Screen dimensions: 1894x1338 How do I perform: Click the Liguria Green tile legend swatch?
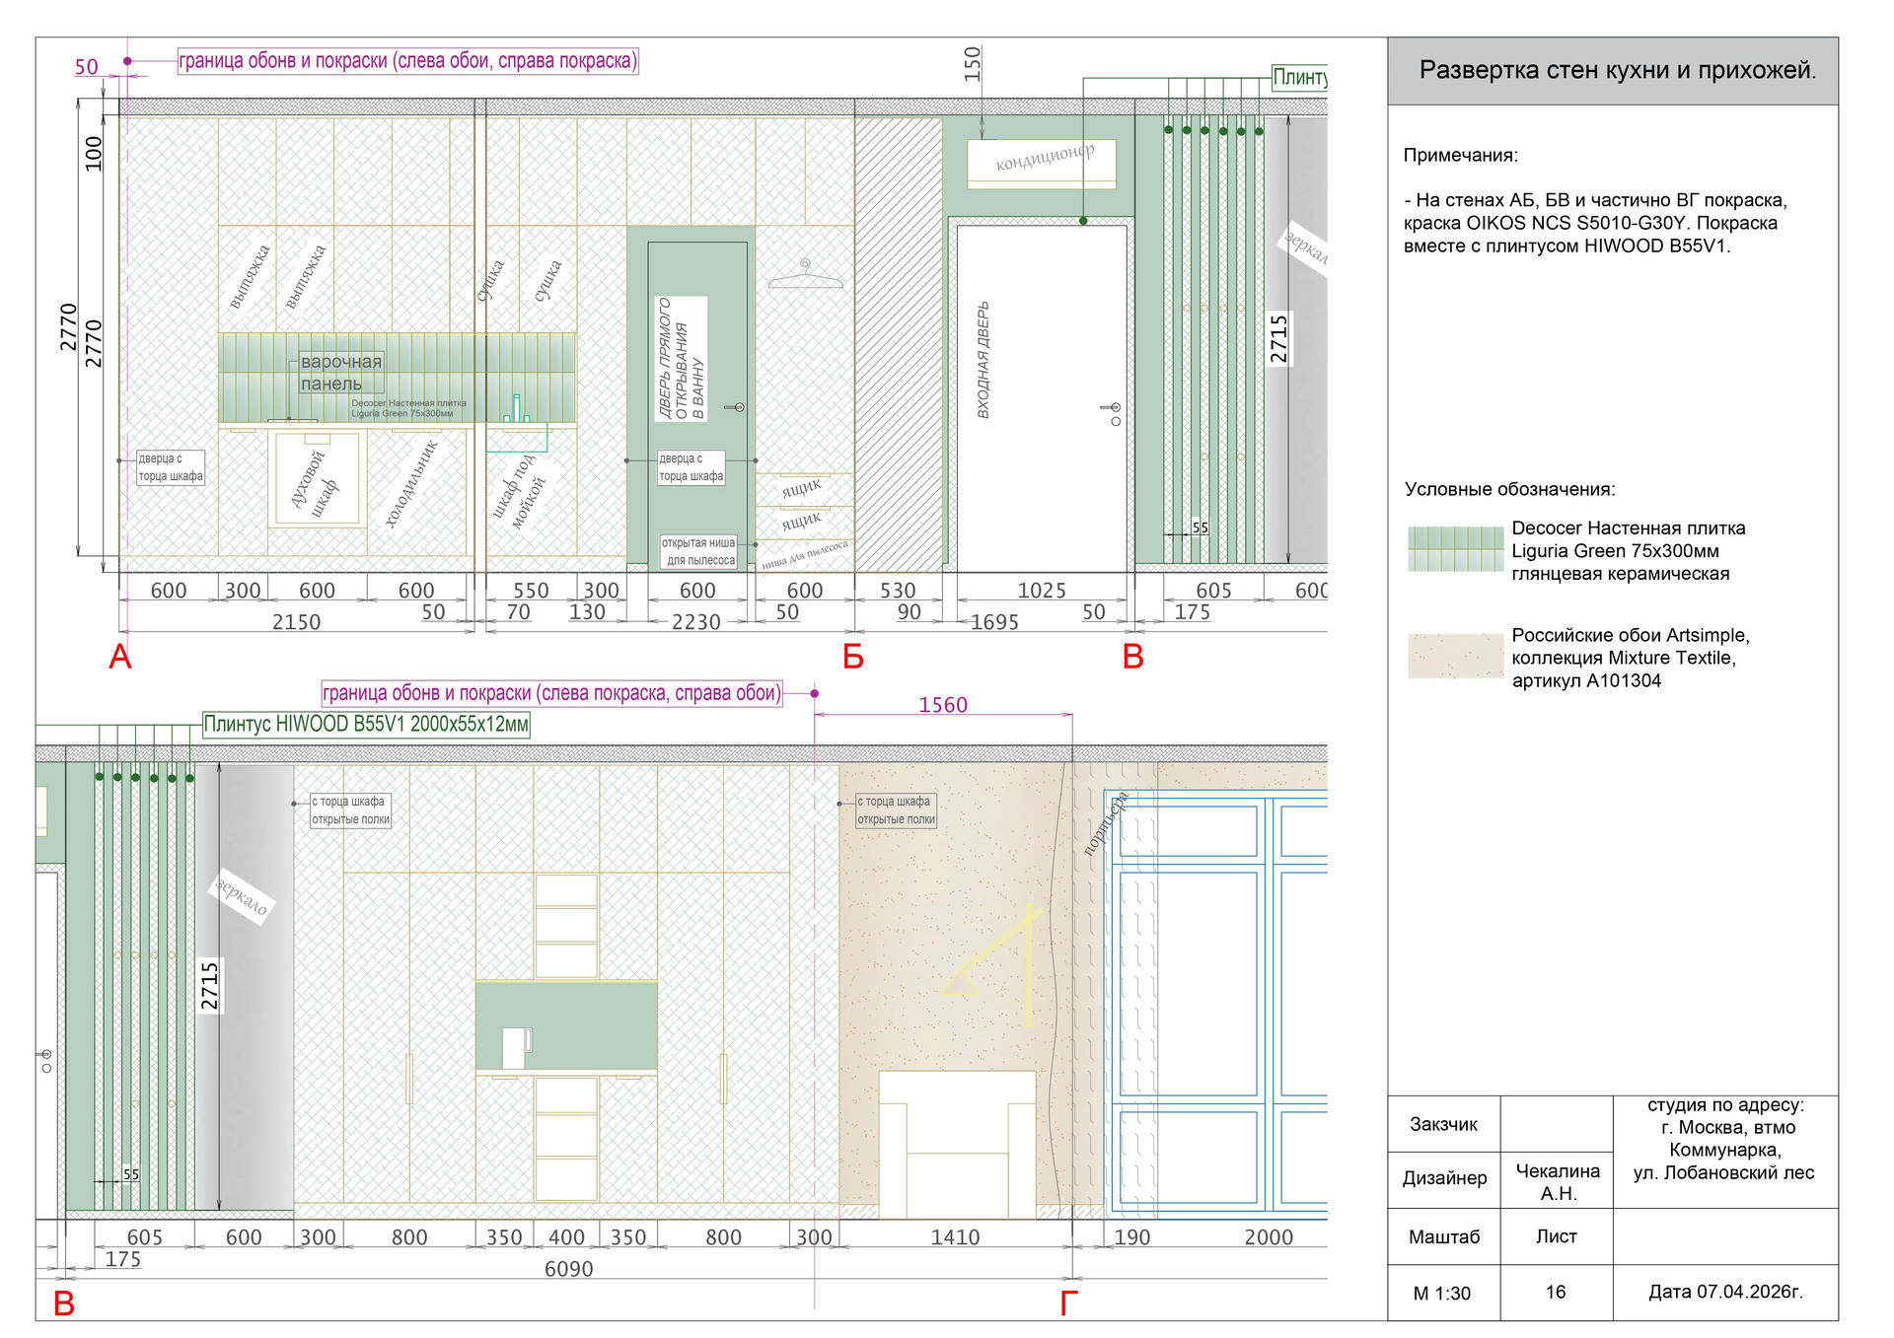(1456, 549)
